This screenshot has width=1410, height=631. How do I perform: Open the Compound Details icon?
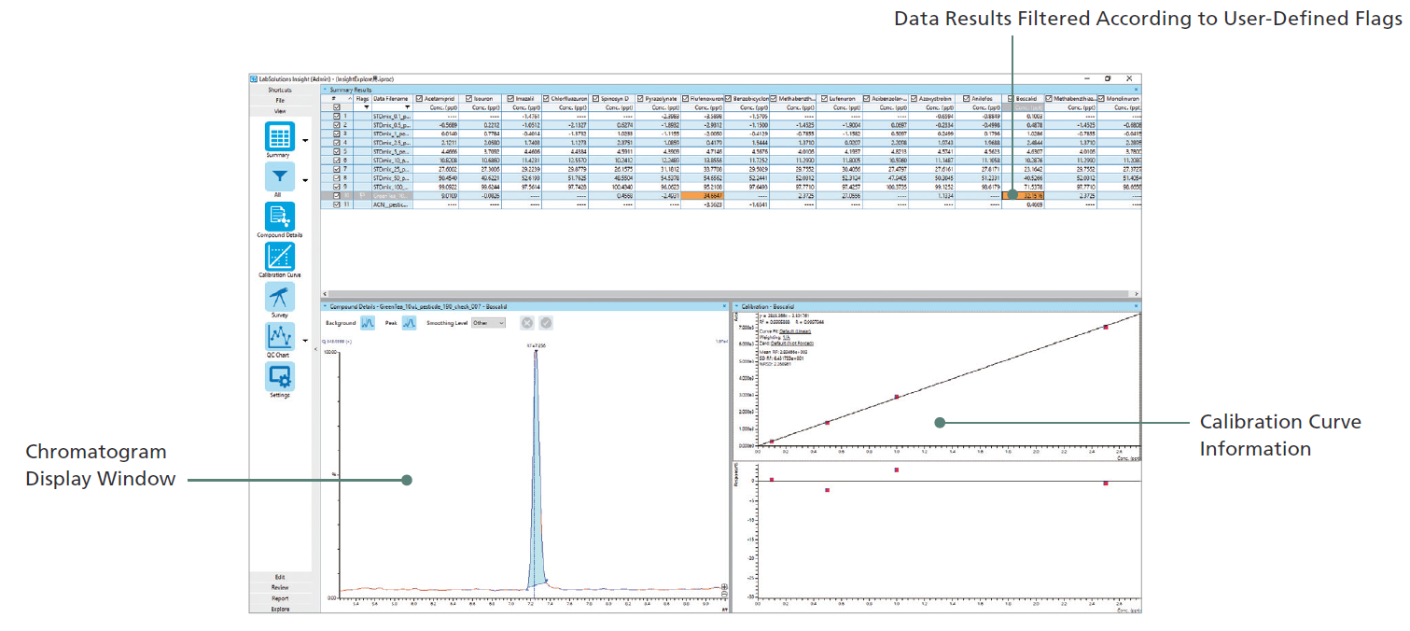pyautogui.click(x=279, y=217)
